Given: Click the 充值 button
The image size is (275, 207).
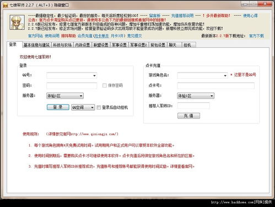Looking at the screenshot, I should point(188,116).
